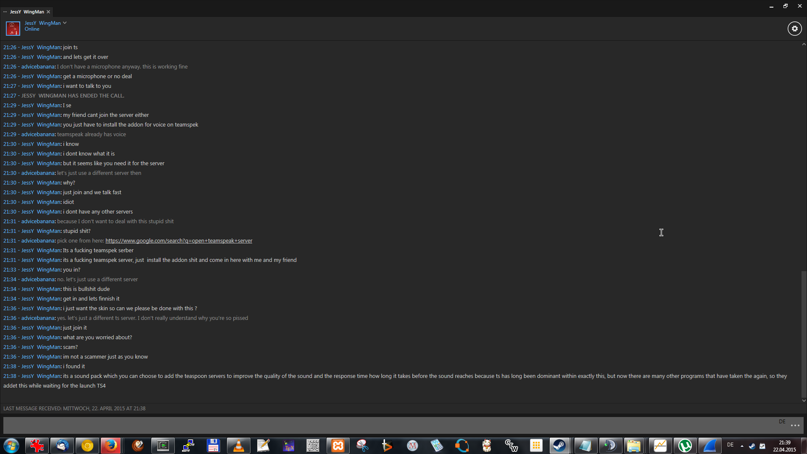Click the tab list dots left of tab
This screenshot has width=807, height=454.
[5, 12]
